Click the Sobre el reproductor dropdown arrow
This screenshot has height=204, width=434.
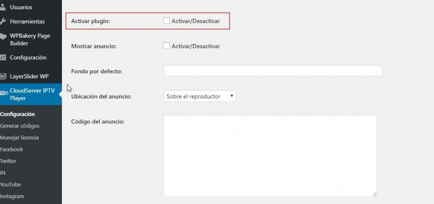click(x=231, y=96)
